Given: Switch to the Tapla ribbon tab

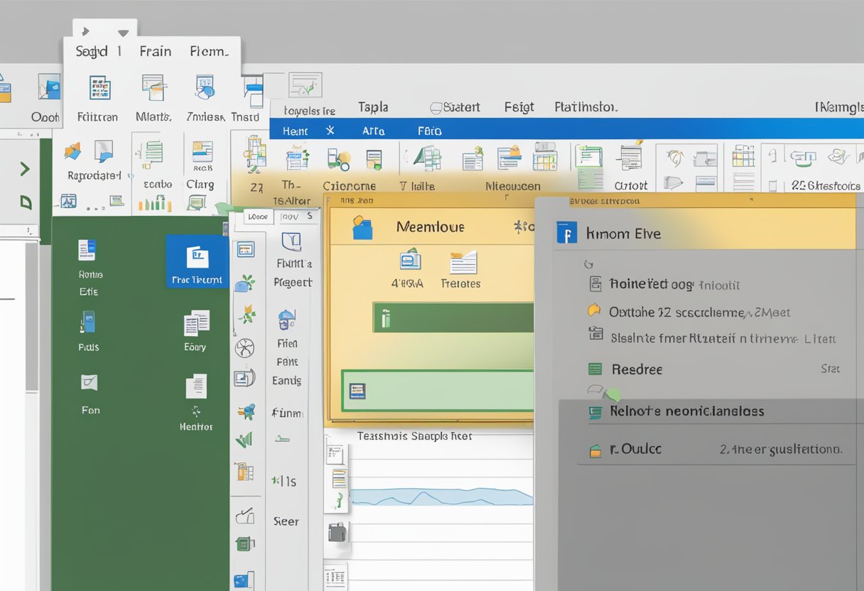Looking at the screenshot, I should point(373,107).
